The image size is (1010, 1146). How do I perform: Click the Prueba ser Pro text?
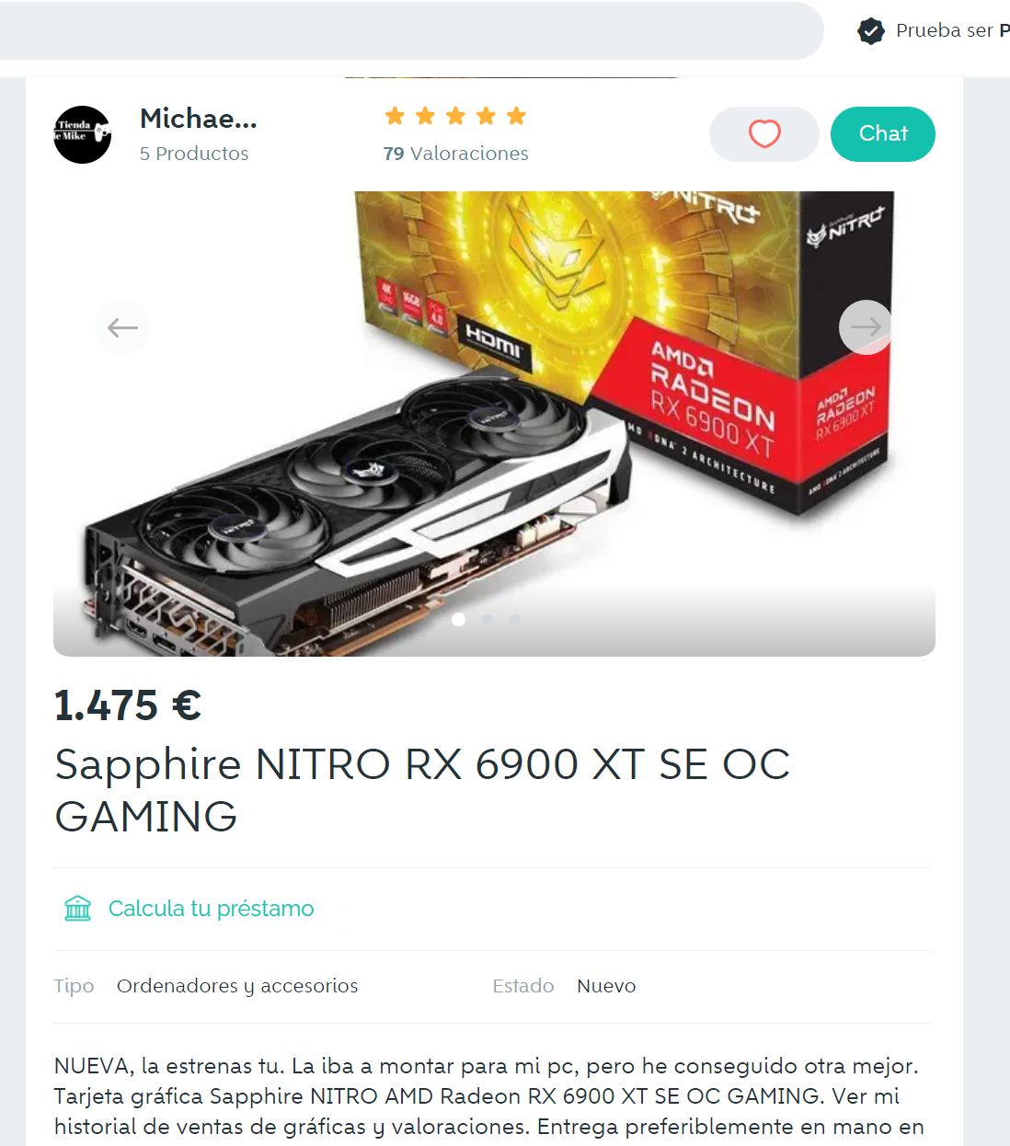coord(952,30)
